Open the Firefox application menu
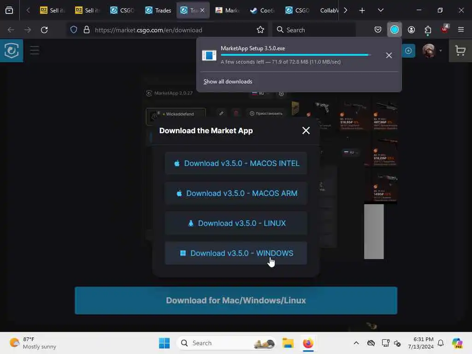The height and width of the screenshot is (354, 472). coord(461,29)
